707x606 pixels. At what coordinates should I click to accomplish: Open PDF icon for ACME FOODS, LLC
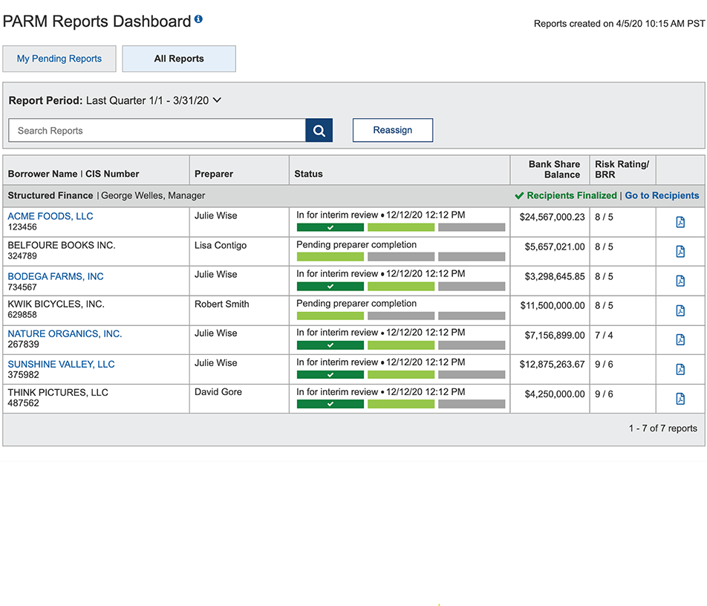tap(680, 222)
